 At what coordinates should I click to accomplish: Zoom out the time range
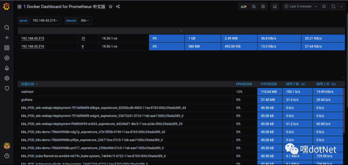tap(324, 6)
